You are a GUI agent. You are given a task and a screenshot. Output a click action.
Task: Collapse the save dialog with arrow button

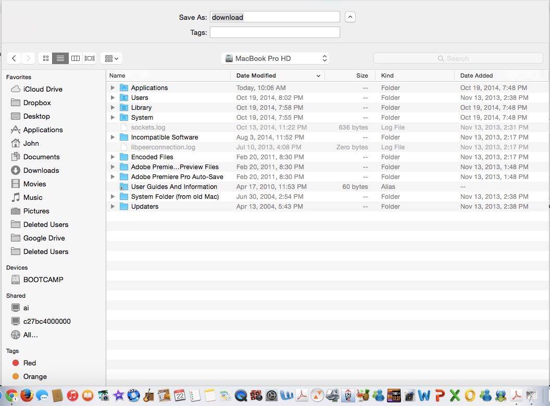point(350,17)
